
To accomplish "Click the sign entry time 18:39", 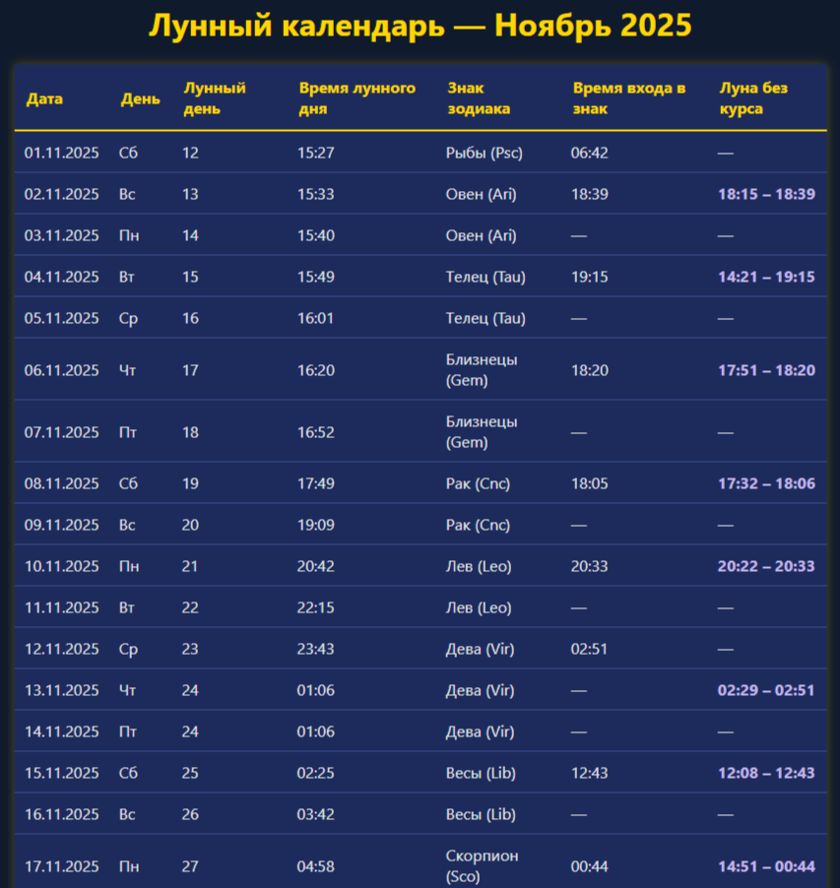I will click(590, 194).
